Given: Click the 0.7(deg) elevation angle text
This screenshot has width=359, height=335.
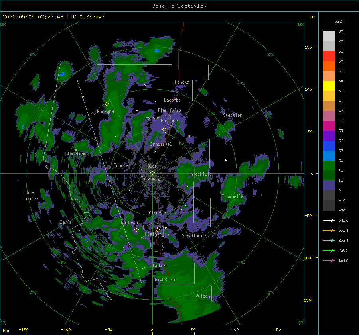Looking at the screenshot, I should pos(92,17).
